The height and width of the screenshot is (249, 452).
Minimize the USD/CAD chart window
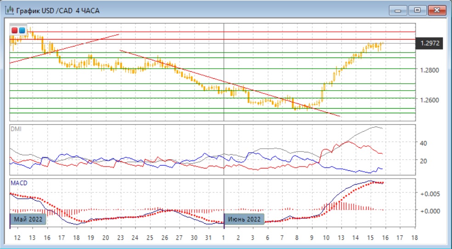click(398, 10)
